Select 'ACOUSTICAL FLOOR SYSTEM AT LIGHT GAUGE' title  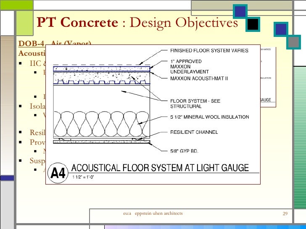(x=160, y=168)
